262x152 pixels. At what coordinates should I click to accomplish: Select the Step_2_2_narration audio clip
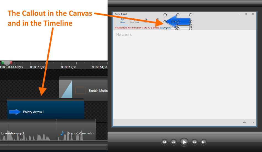tap(76, 130)
